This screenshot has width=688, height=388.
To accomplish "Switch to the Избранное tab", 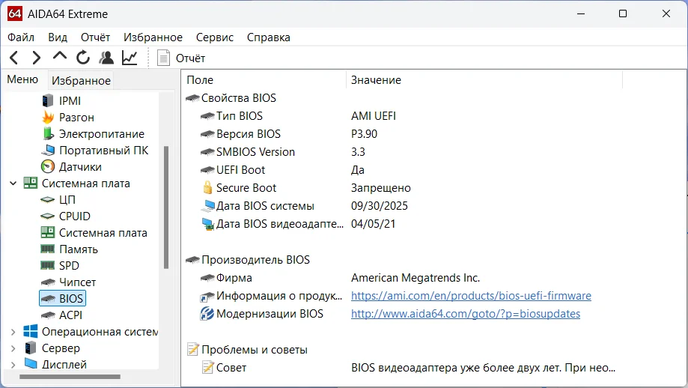I will [81, 81].
